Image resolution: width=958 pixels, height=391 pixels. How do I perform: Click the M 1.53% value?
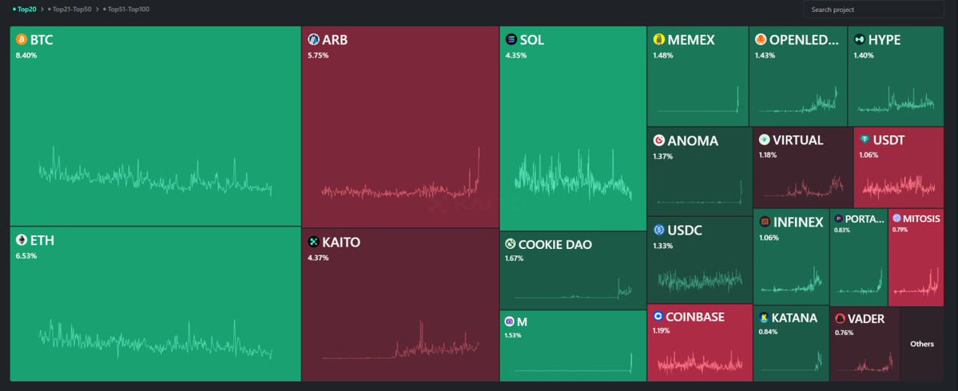click(x=513, y=335)
